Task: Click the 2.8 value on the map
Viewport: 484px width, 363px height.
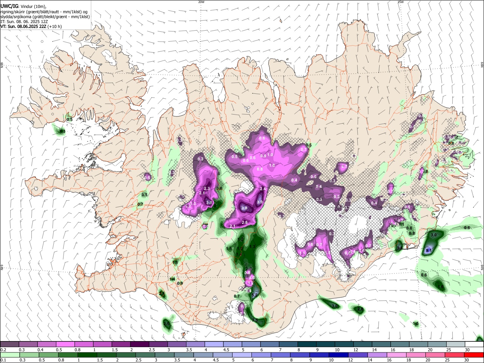Action: pos(245,222)
